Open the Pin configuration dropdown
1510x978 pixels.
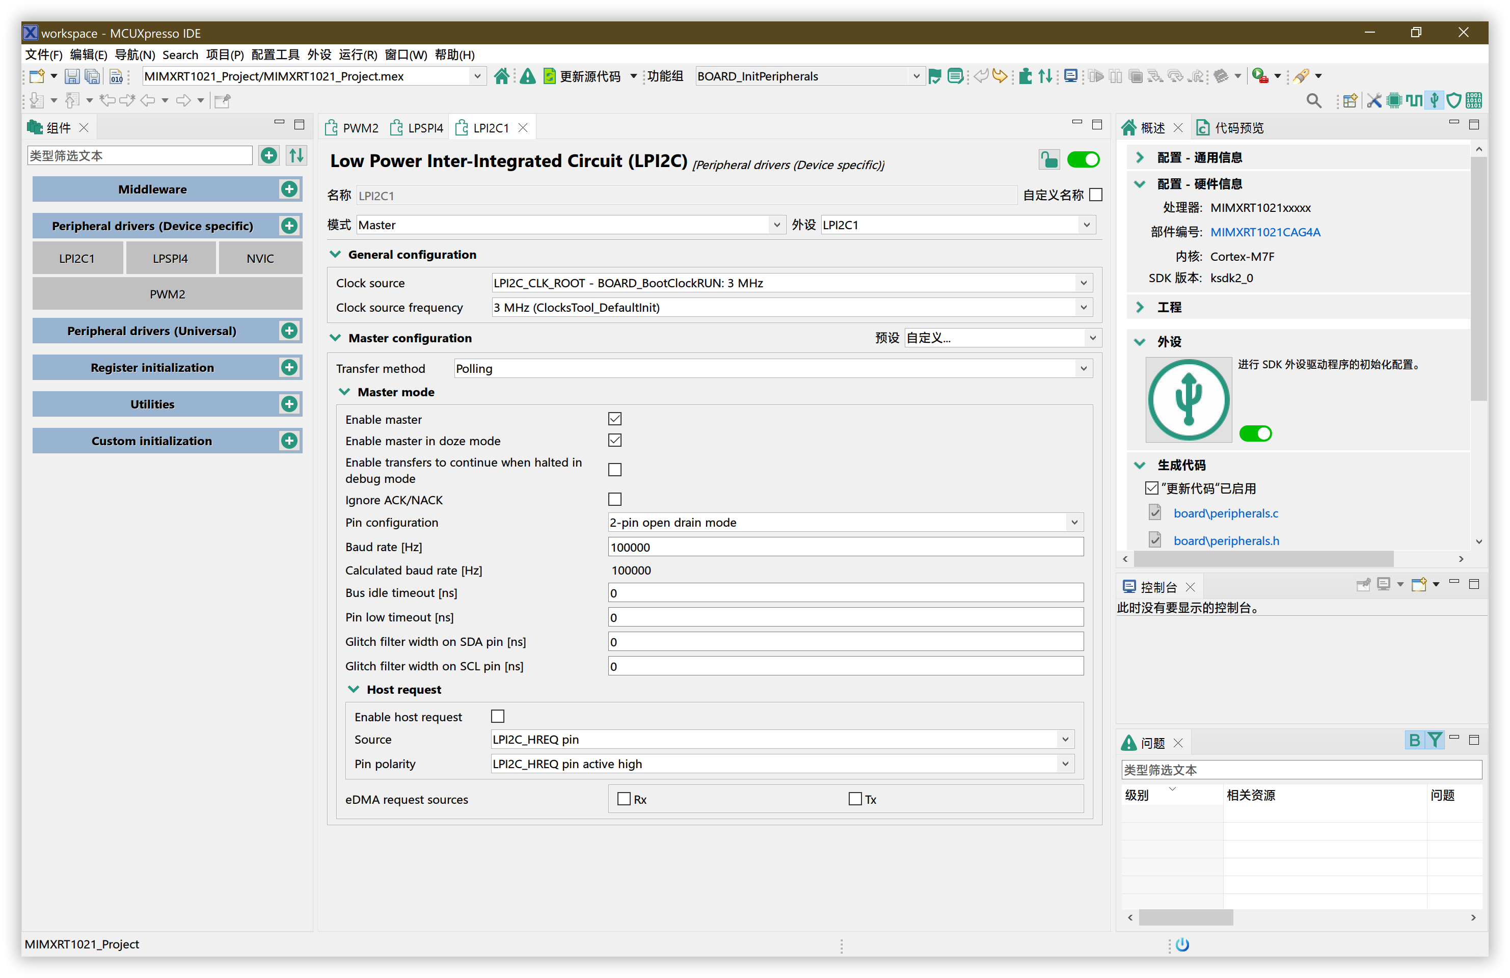[x=845, y=522]
